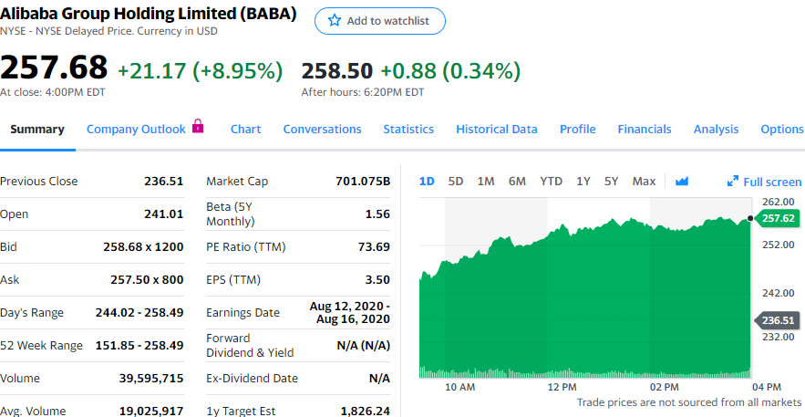Open the Conversations tab
The height and width of the screenshot is (417, 805).
(x=322, y=130)
